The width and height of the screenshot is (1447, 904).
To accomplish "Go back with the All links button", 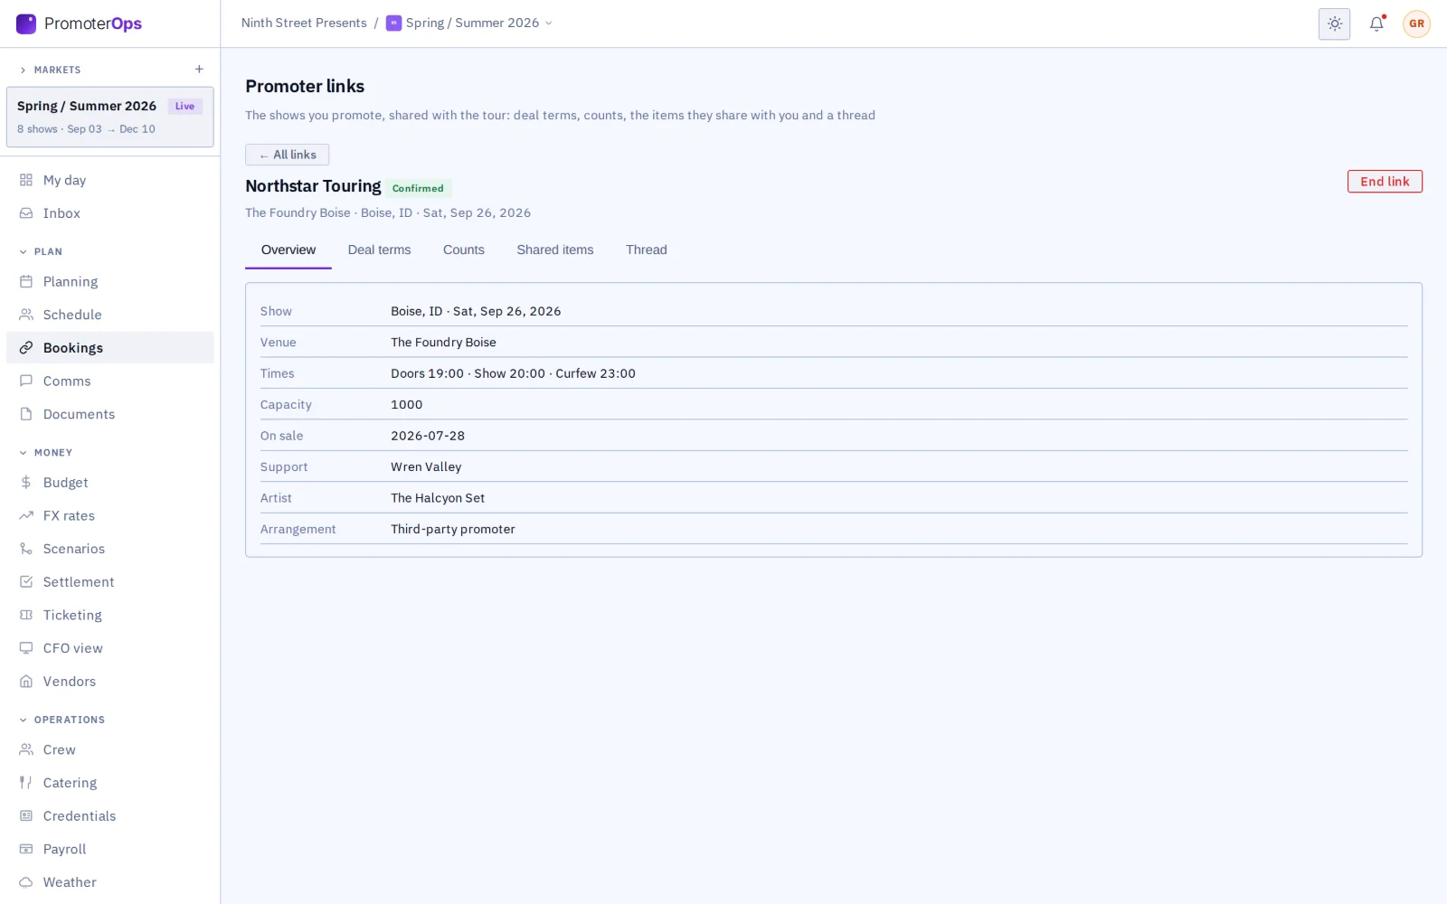I will click(x=288, y=155).
